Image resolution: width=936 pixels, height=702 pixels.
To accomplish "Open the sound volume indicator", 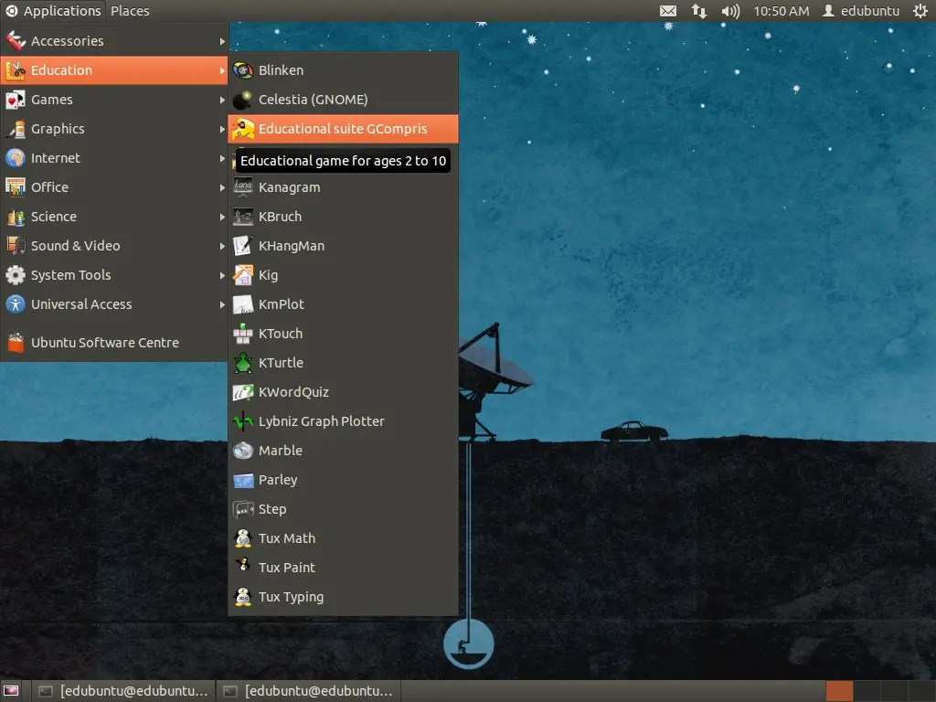I will coord(730,11).
